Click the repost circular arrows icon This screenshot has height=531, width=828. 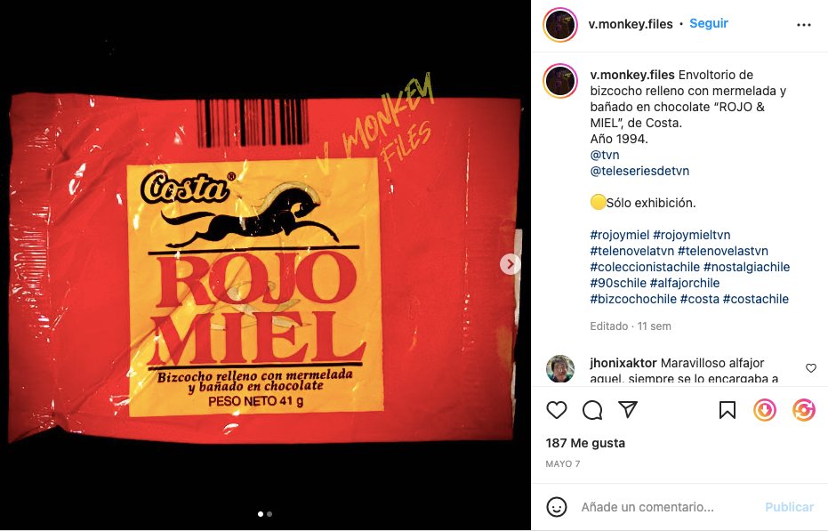click(804, 410)
